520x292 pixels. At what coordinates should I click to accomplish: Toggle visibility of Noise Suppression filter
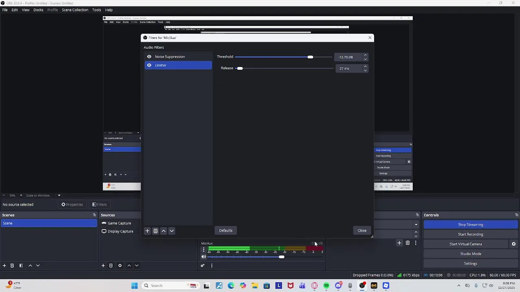click(x=149, y=57)
